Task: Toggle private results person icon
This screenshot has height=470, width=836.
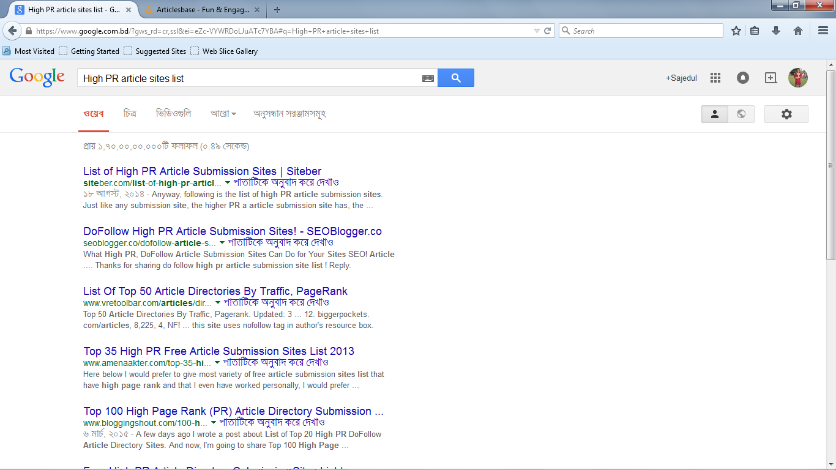Action: 715,114
